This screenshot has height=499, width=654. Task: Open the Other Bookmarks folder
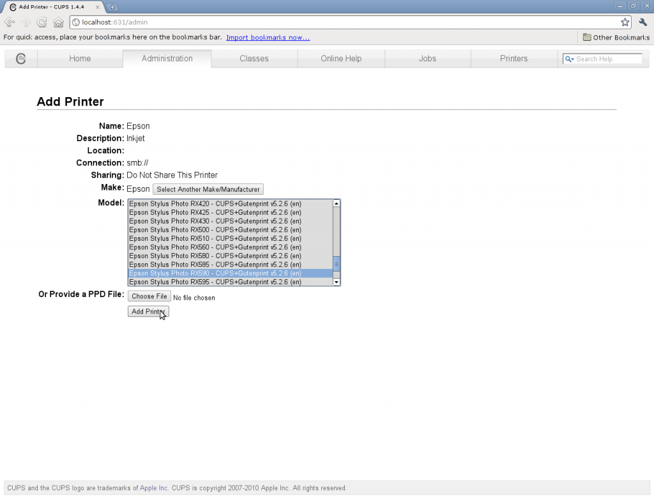point(616,38)
